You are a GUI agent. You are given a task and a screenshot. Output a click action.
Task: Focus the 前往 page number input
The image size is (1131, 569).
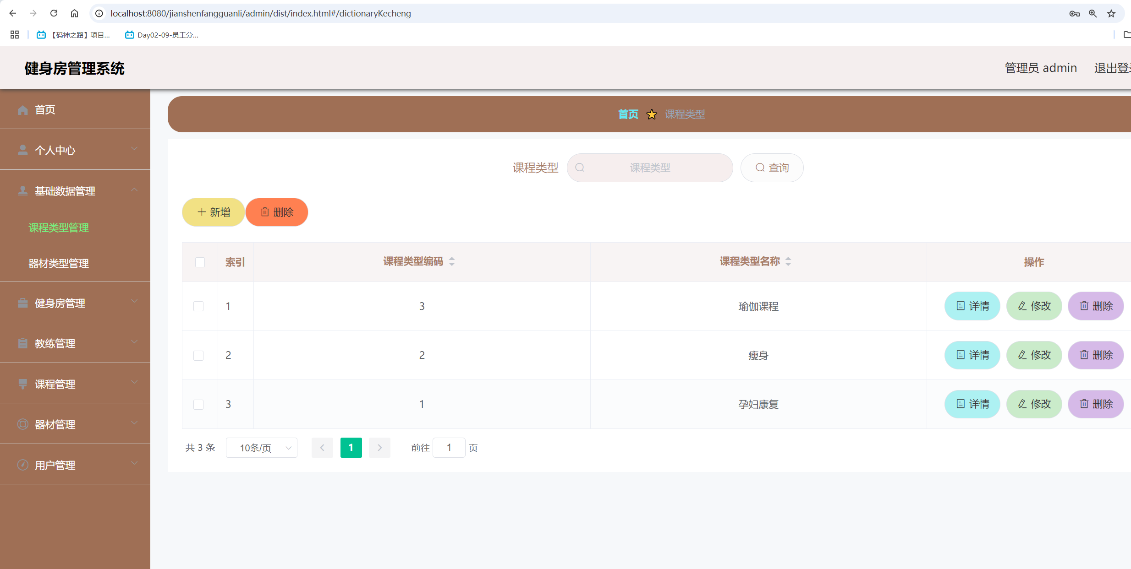449,448
